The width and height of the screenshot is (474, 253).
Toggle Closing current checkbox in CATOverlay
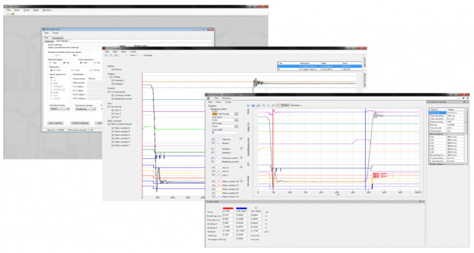113,95
